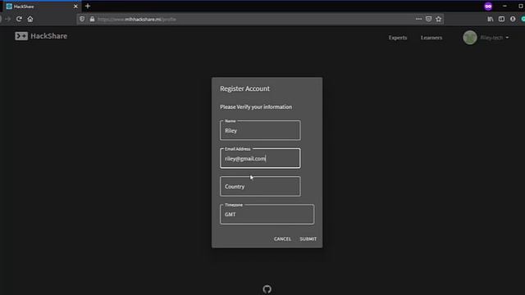Click 'Please Verify your information' text
The height and width of the screenshot is (295, 525).
pyautogui.click(x=256, y=107)
